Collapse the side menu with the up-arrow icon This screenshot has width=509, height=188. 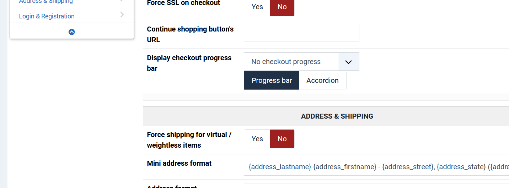(71, 32)
